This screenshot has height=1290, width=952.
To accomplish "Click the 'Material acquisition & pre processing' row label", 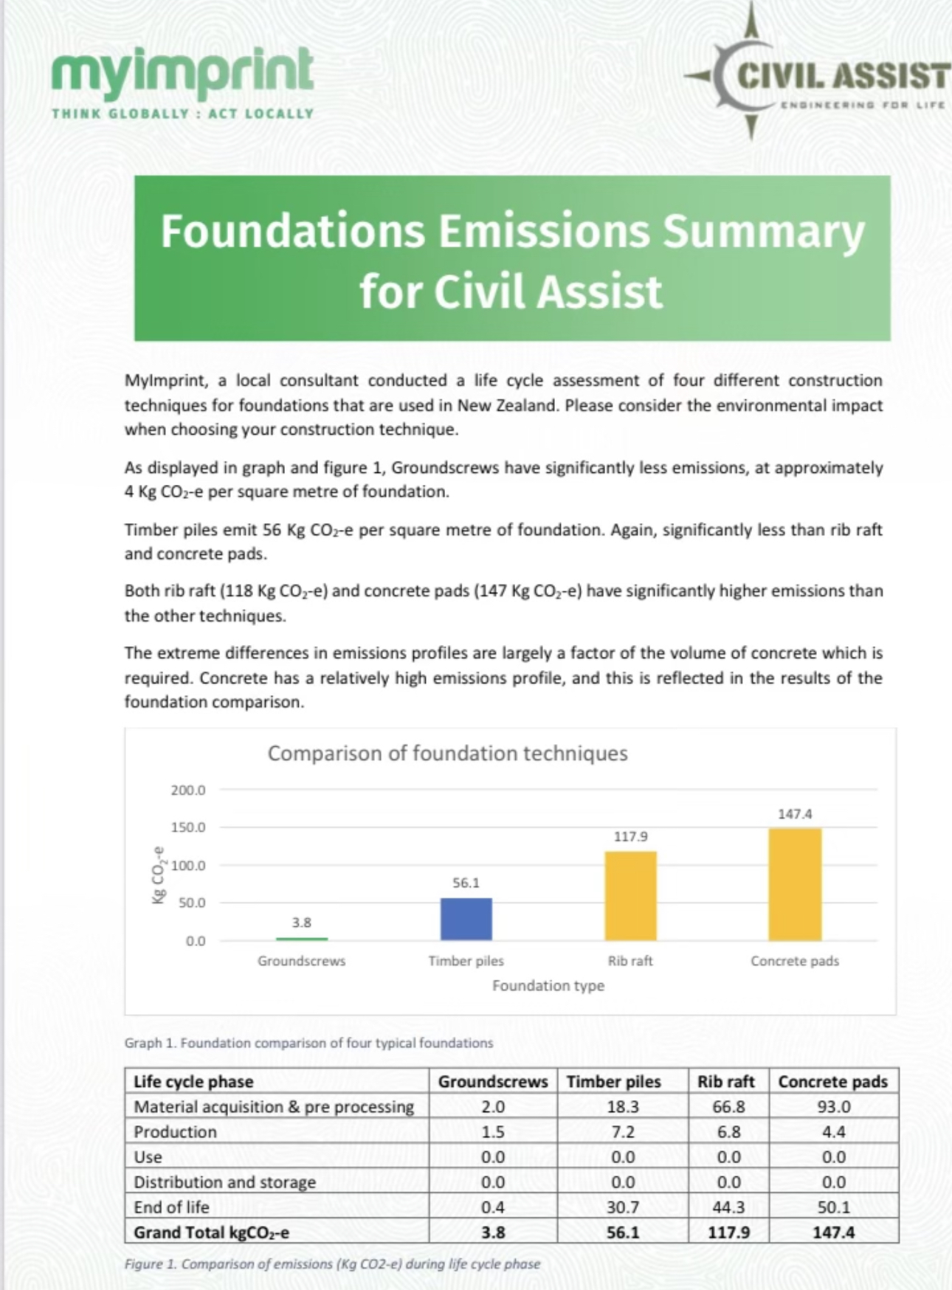I will (x=274, y=1107).
